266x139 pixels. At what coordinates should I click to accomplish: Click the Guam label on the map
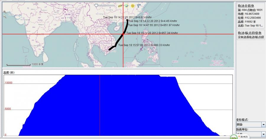[x=204, y=43]
